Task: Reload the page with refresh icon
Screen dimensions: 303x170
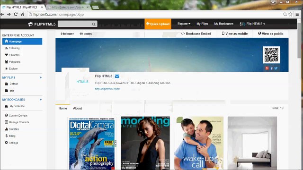Action: coord(16,14)
